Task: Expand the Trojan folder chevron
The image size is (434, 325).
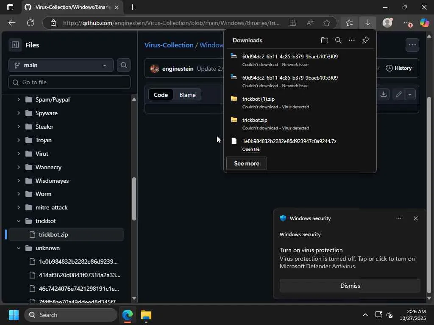Action: pos(19,140)
